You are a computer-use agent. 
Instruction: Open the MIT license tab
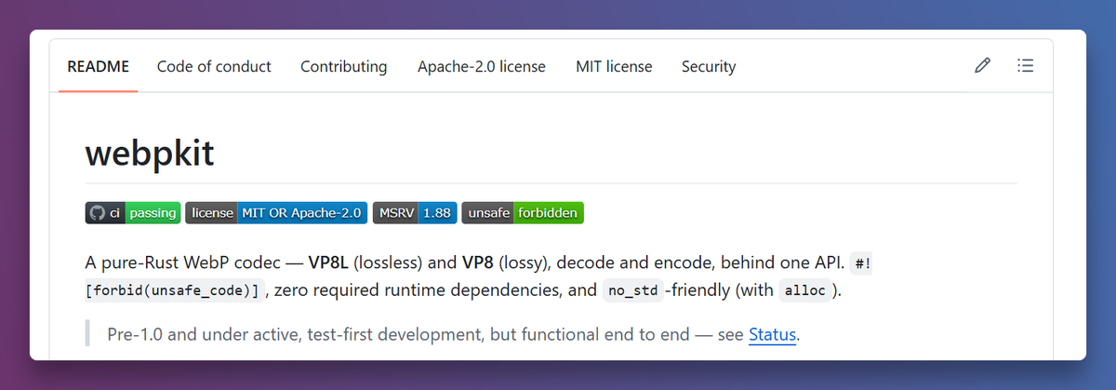point(614,66)
